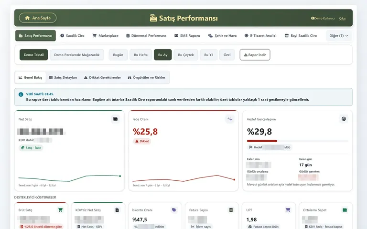Select the Satış Performansı tab
The image size is (367, 229).
[35, 35]
